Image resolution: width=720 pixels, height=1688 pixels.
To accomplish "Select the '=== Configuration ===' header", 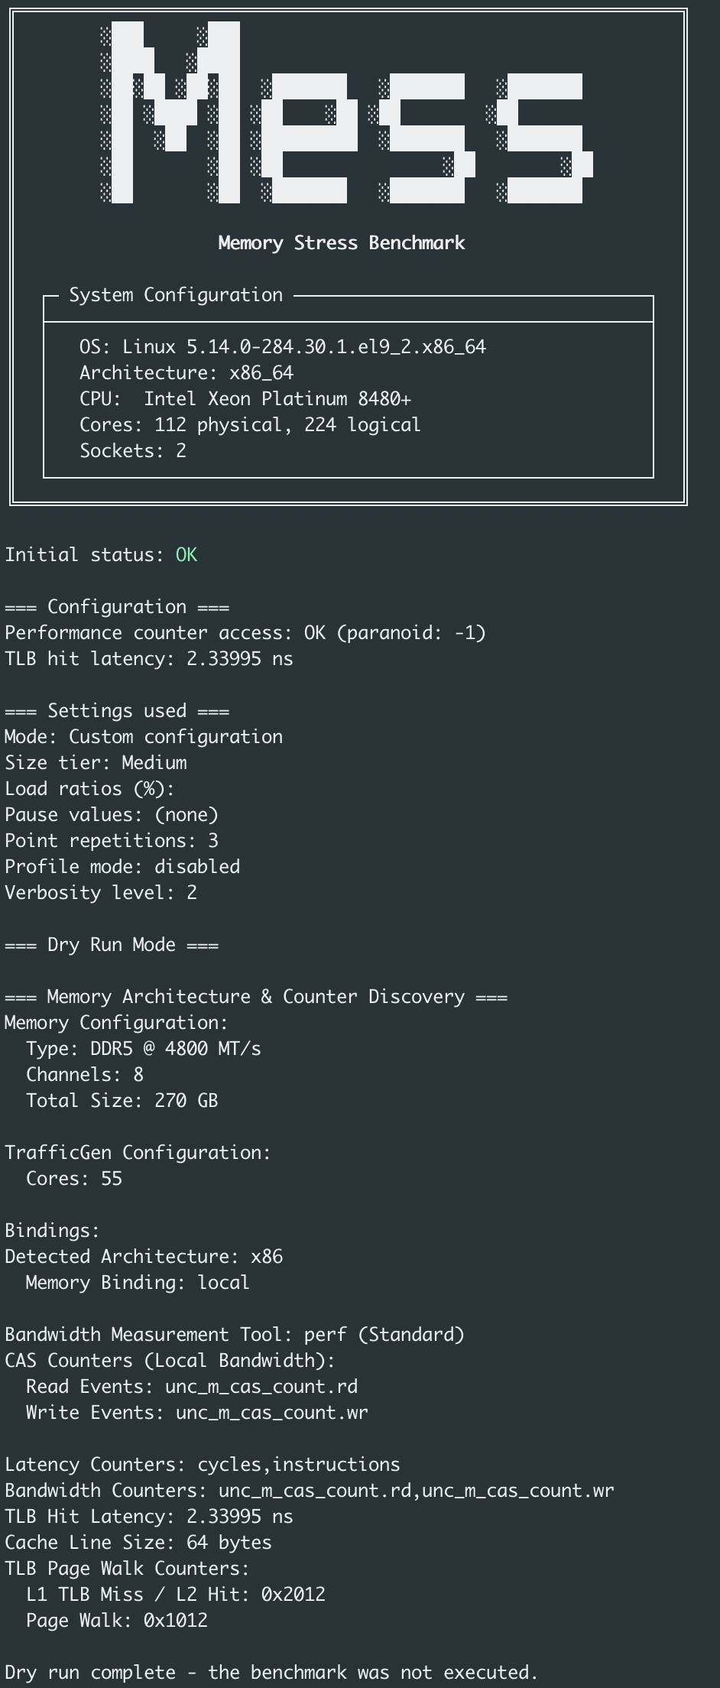I will pyautogui.click(x=117, y=607).
